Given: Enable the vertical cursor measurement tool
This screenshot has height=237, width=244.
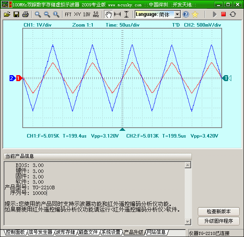Looking at the screenshot, I should [x=127, y=14].
